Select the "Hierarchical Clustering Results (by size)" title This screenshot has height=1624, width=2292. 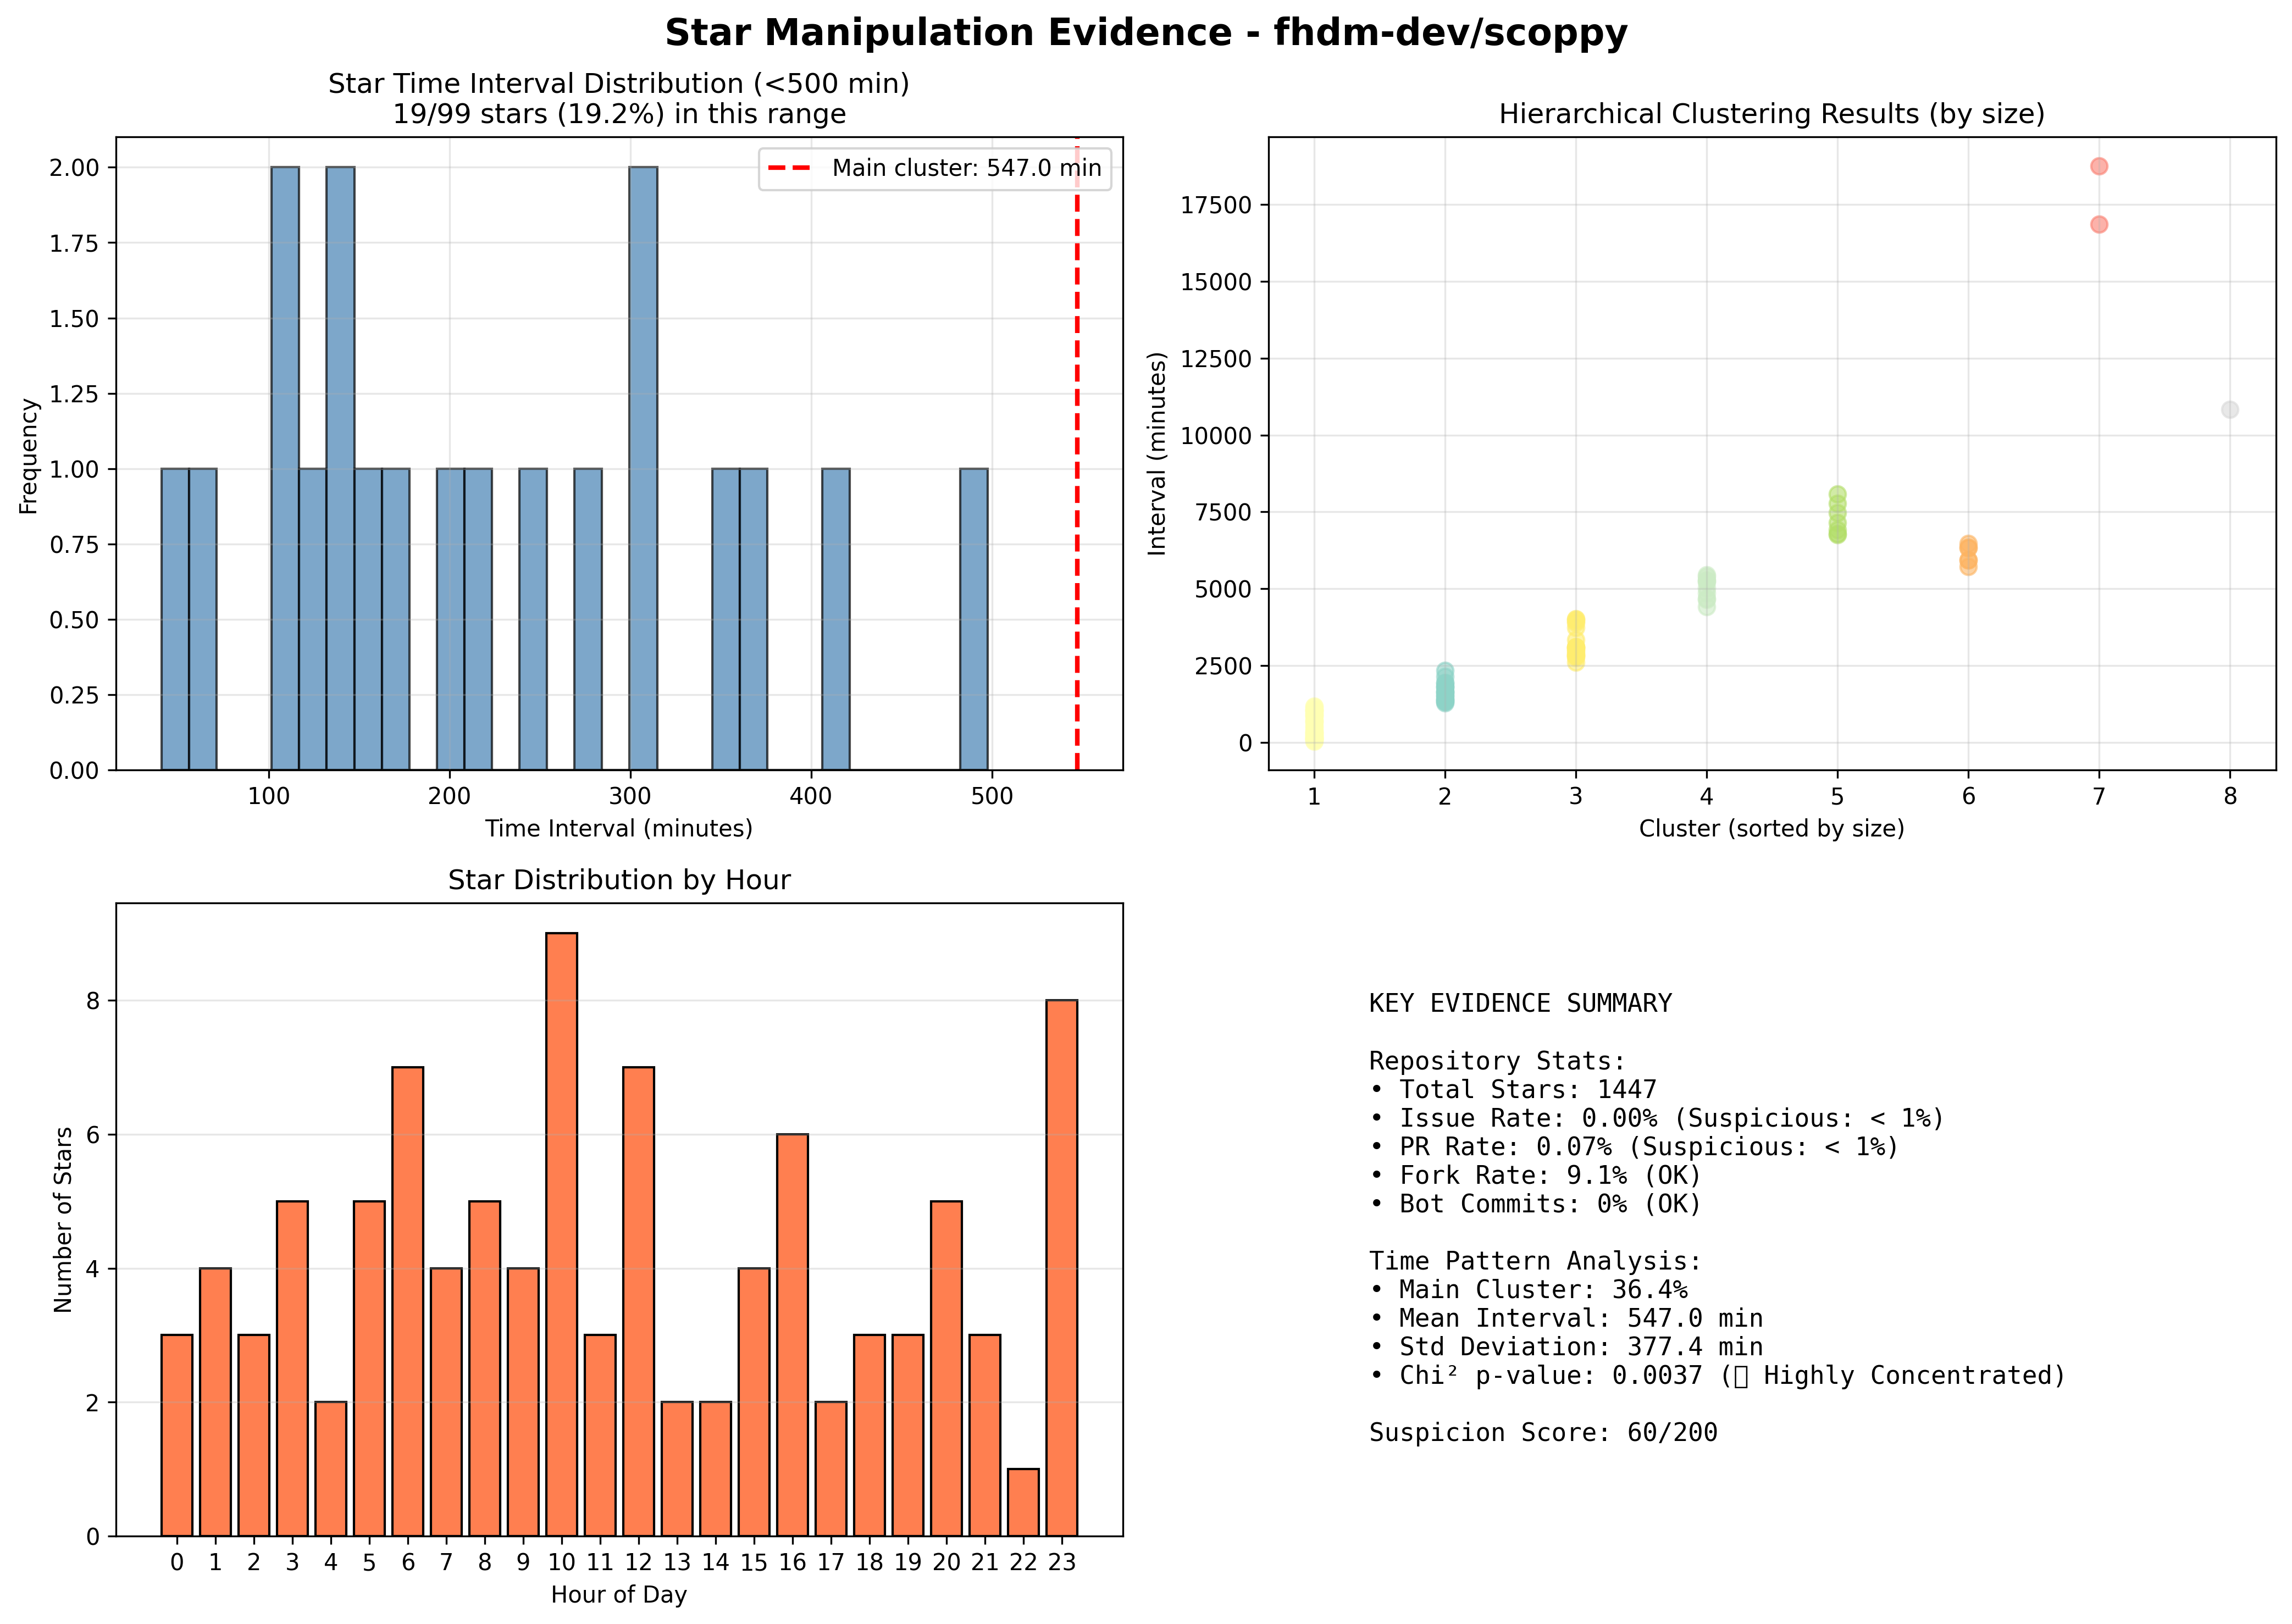coord(1771,114)
